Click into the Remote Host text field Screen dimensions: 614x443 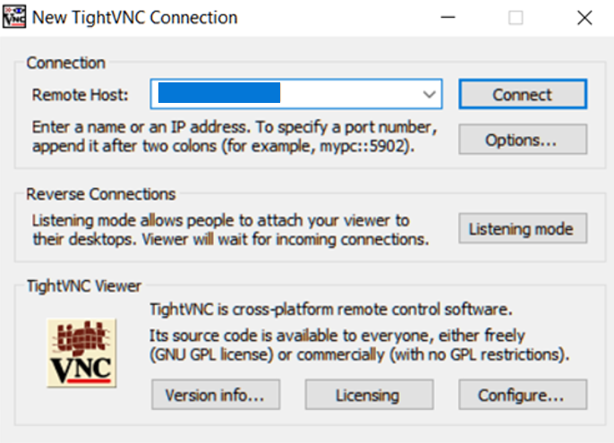coord(285,93)
